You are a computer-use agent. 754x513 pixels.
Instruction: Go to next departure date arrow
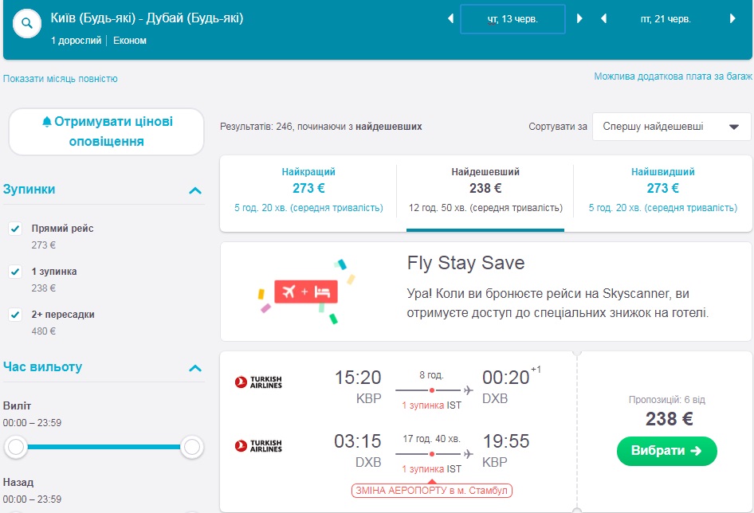579,18
